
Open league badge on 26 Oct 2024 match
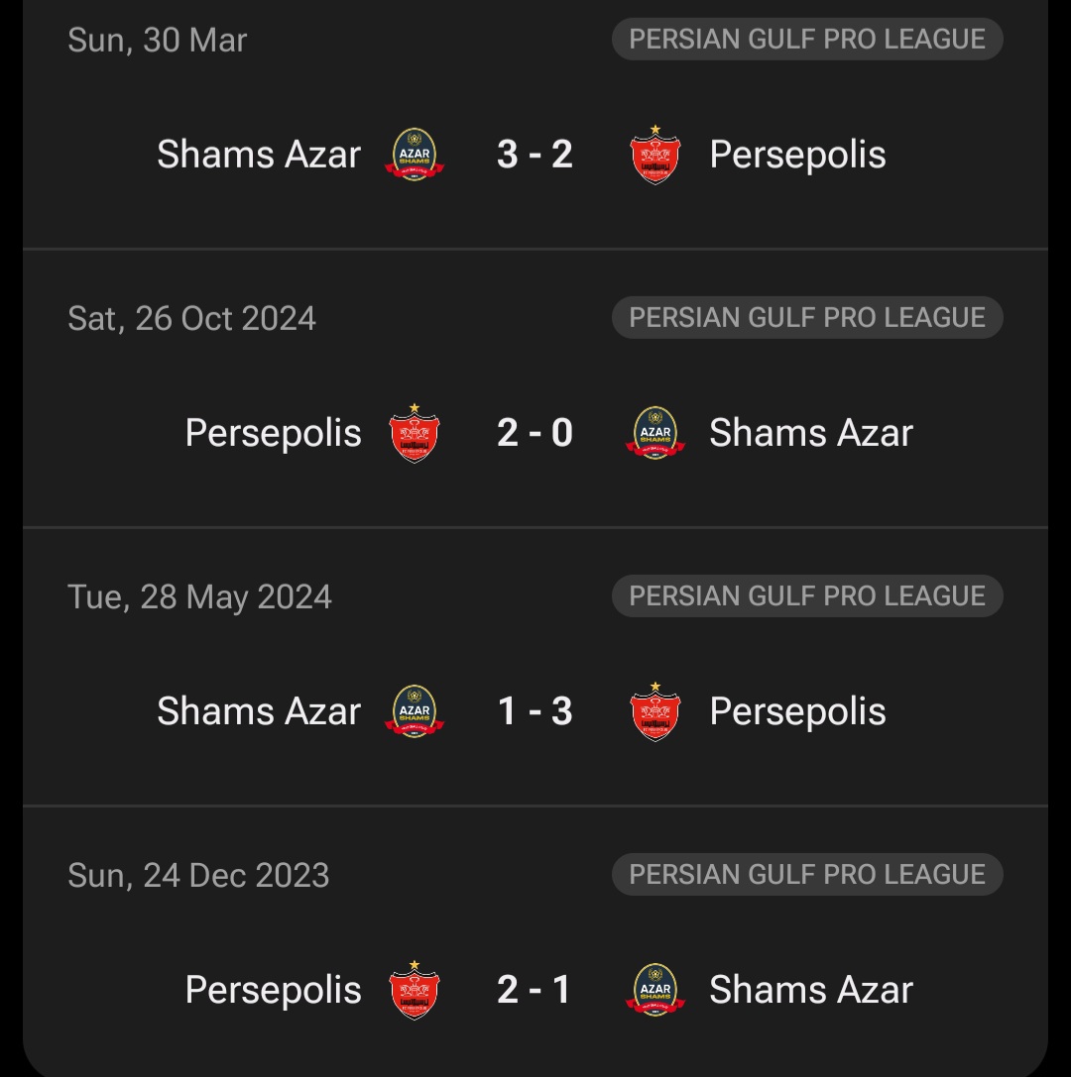[807, 317]
